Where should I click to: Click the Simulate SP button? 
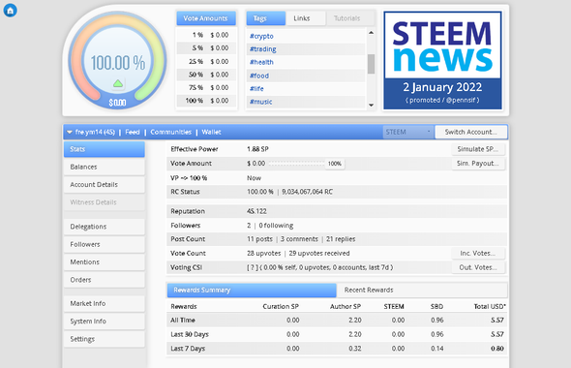tap(478, 149)
